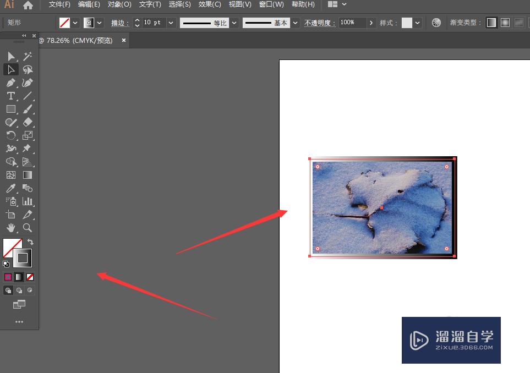Swap fill and stroke colors

coord(31,242)
